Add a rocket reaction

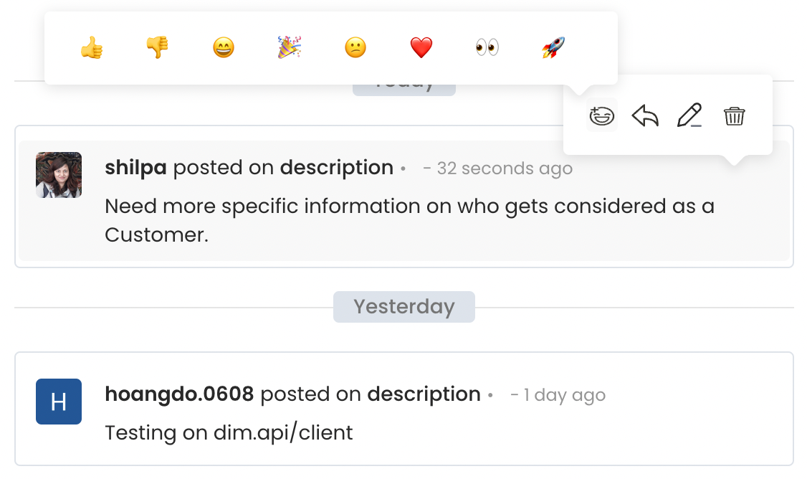click(x=553, y=47)
